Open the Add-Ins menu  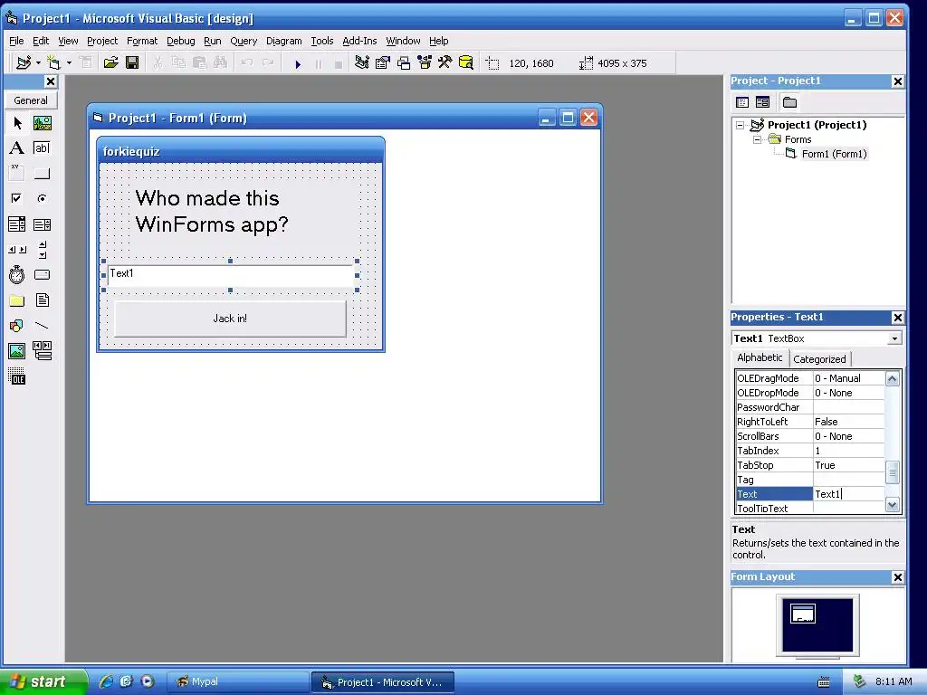click(359, 41)
